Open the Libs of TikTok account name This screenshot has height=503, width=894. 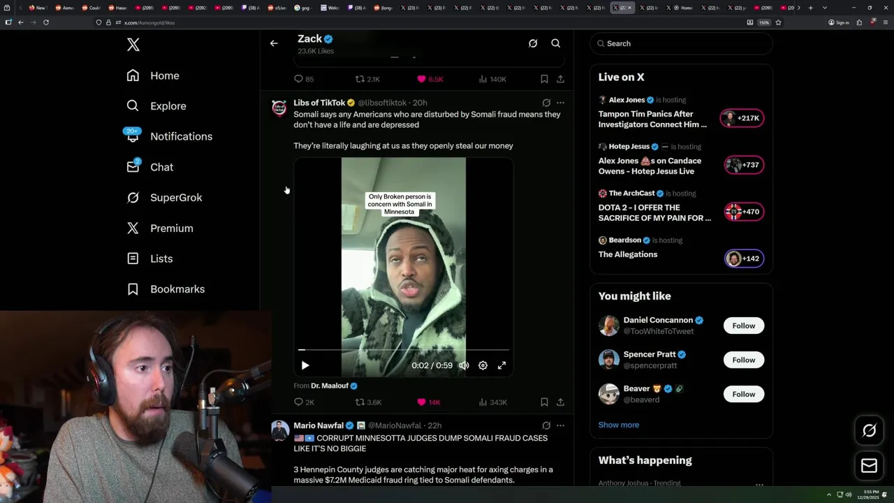320,103
